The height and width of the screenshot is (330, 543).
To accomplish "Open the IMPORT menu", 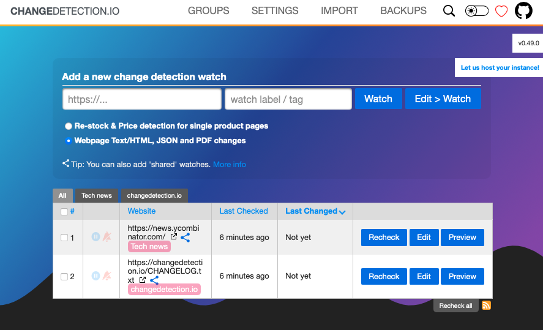I will coord(339,11).
